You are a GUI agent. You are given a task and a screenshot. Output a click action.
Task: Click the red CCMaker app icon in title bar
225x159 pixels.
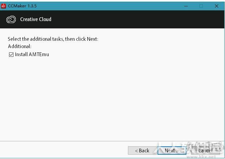pos(3,6)
